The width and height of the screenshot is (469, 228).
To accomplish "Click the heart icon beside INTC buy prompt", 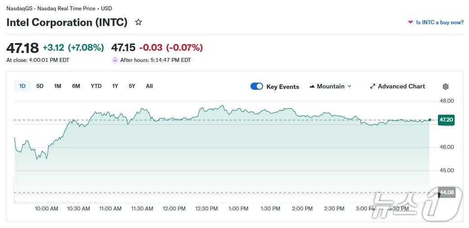I will click(410, 22).
